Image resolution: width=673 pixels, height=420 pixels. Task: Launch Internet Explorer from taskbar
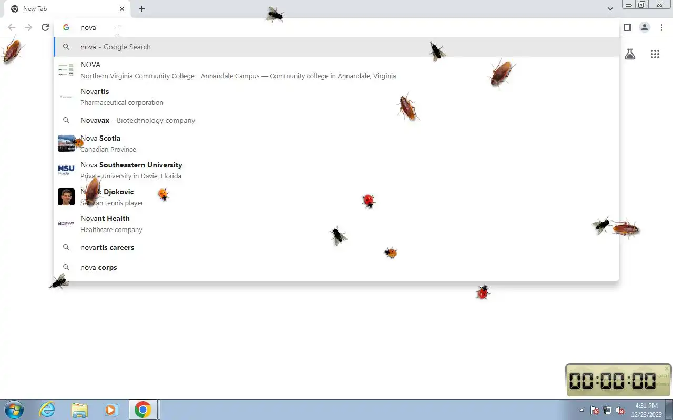[47, 409]
